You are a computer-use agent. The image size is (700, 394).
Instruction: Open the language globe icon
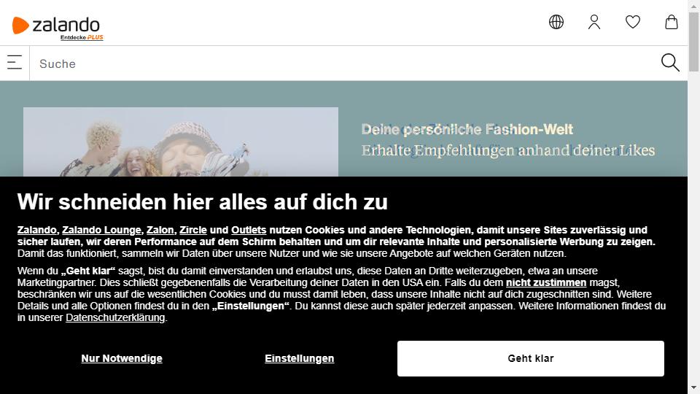tap(556, 22)
